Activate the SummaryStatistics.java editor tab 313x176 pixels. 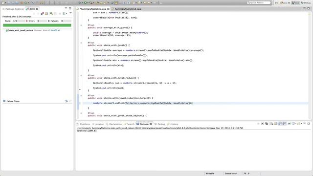[x=93, y=9]
